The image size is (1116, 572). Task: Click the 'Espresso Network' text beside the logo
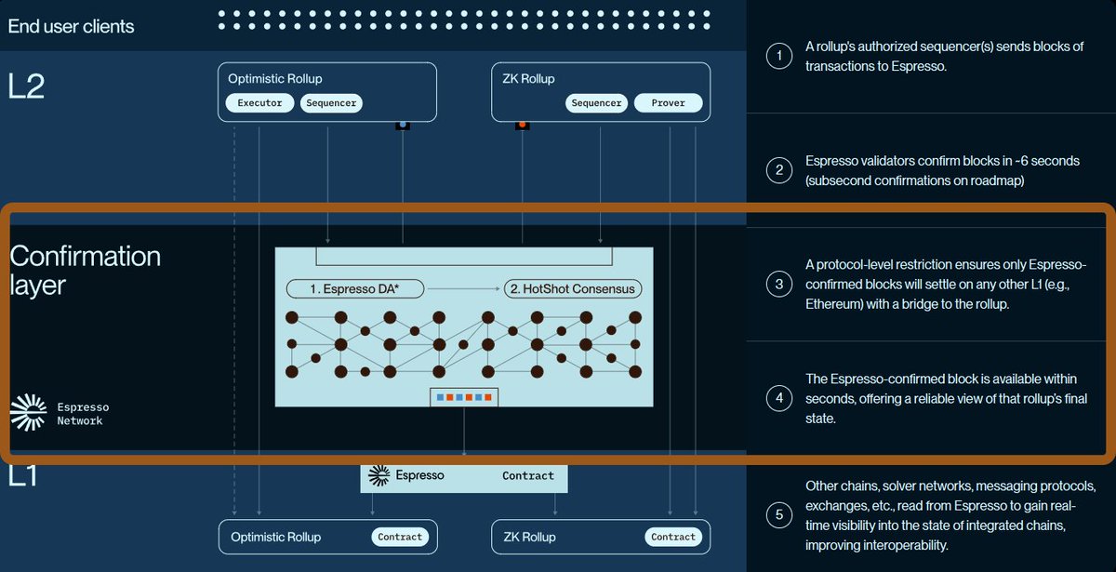click(x=83, y=414)
